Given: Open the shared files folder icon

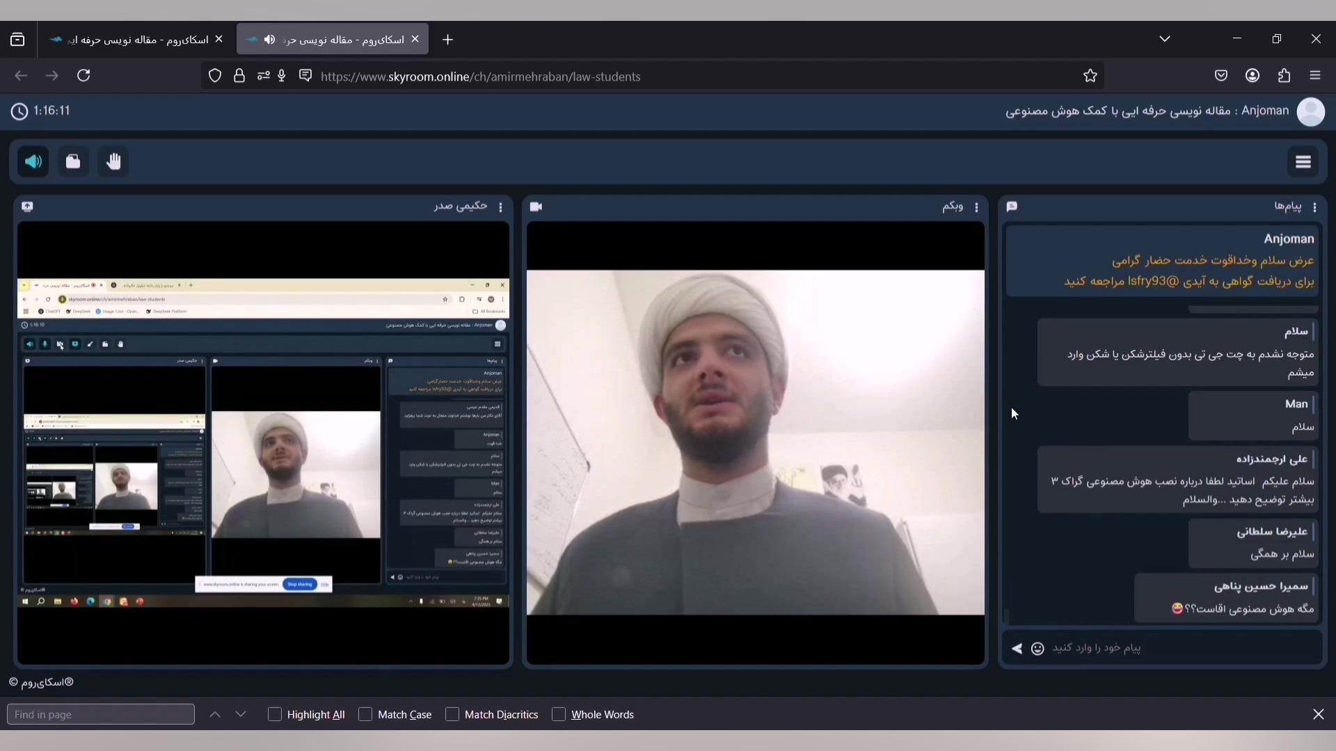Looking at the screenshot, I should (74, 162).
